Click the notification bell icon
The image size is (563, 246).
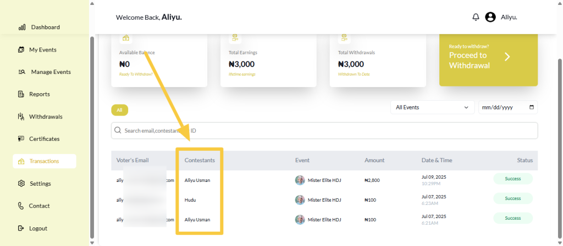[x=476, y=17]
